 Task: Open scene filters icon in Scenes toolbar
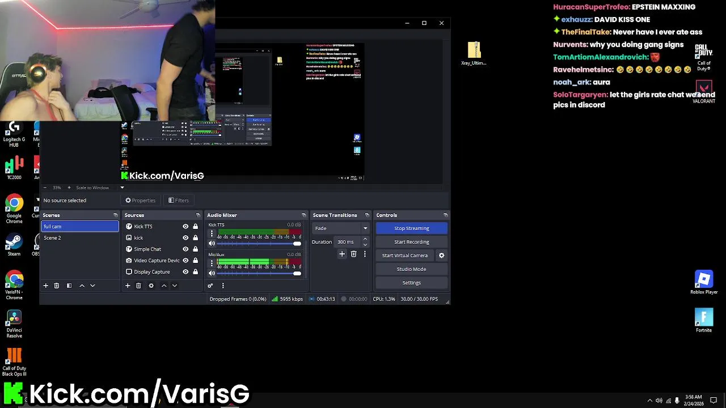[69, 286]
